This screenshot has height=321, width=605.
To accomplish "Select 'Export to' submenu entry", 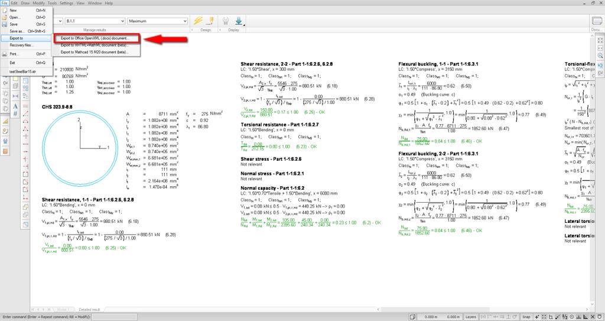I will click(x=26, y=38).
